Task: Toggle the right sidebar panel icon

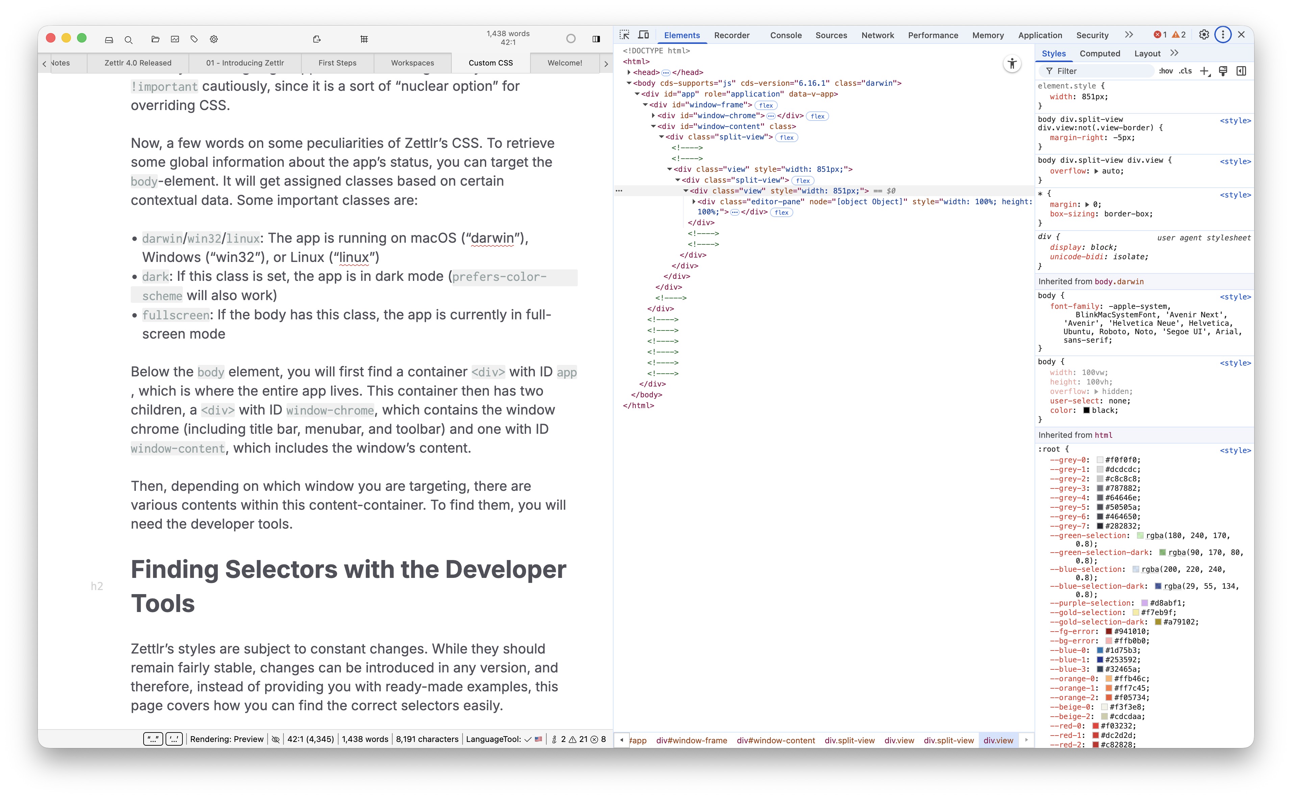Action: [x=596, y=39]
